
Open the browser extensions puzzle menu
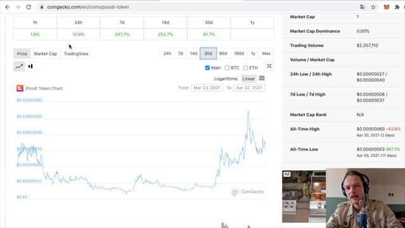point(397,7)
